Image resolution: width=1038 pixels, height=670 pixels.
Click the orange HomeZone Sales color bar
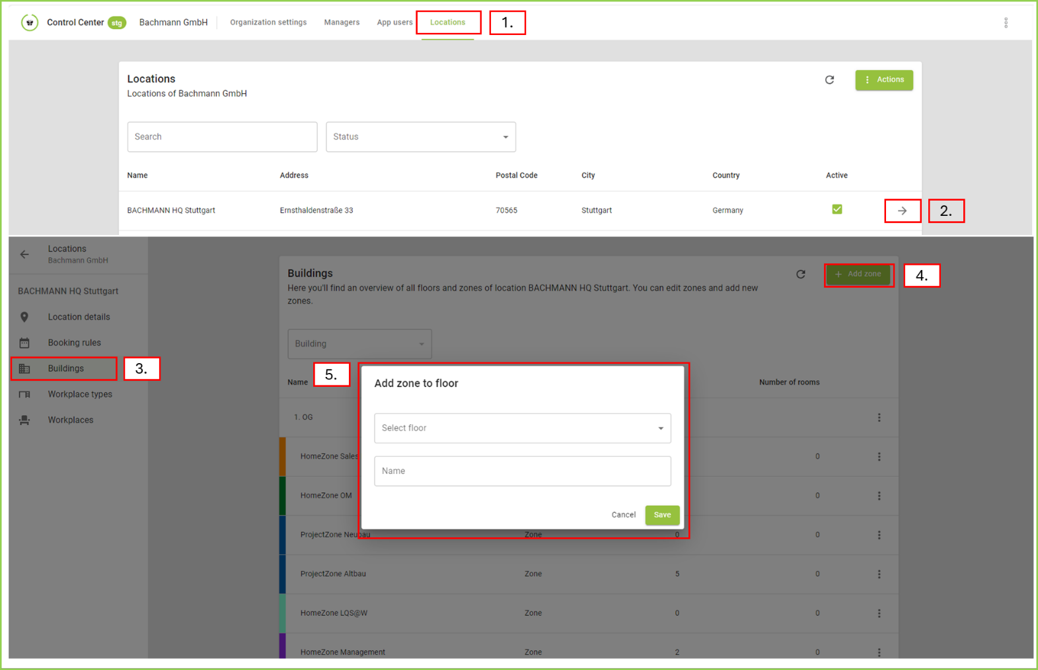pyautogui.click(x=282, y=456)
